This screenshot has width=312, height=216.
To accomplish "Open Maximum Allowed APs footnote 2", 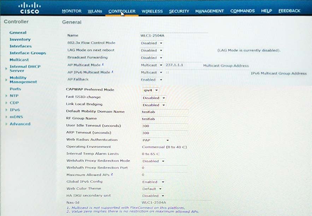I will pyautogui.click(x=112, y=174).
